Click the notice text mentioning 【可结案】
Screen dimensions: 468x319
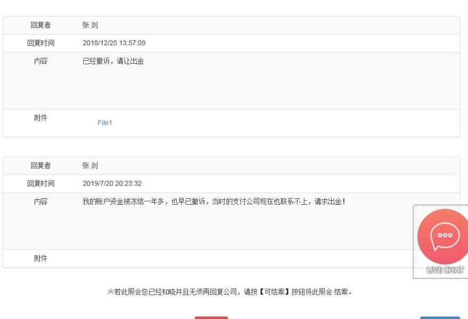[x=230, y=292]
